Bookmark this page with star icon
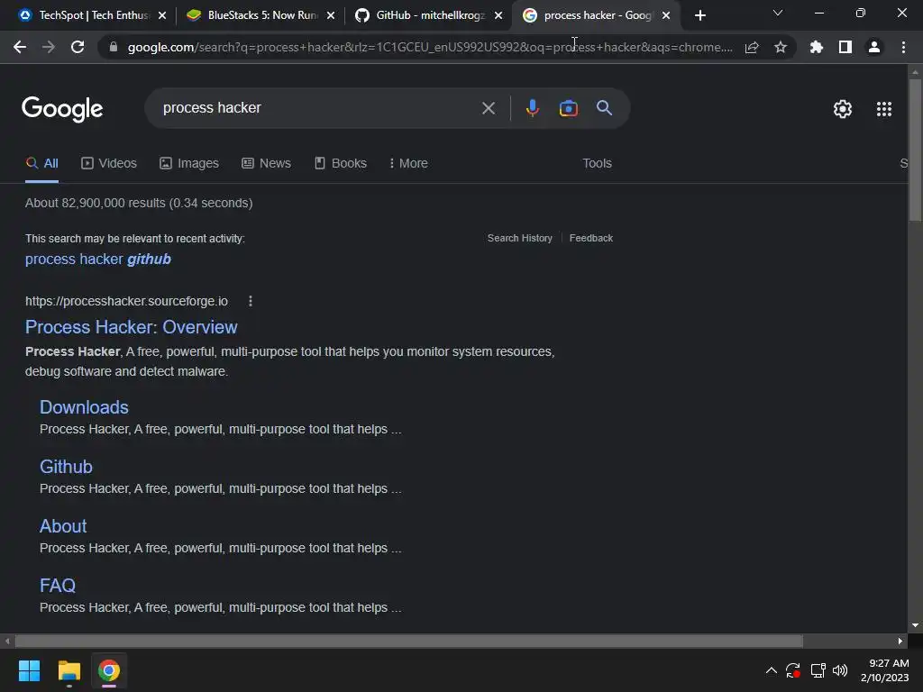This screenshot has width=923, height=692. 781,47
